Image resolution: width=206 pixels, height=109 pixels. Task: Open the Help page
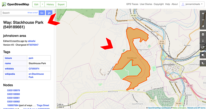pos(168,4)
